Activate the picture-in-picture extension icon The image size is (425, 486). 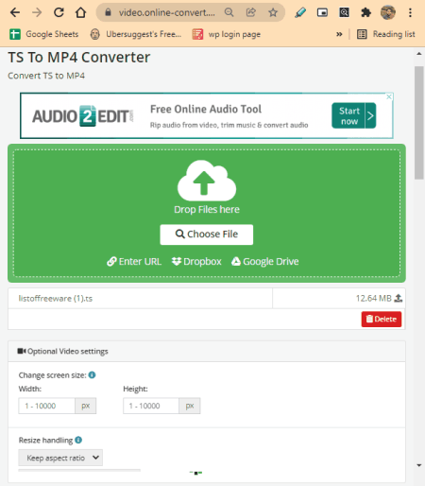coord(322,12)
